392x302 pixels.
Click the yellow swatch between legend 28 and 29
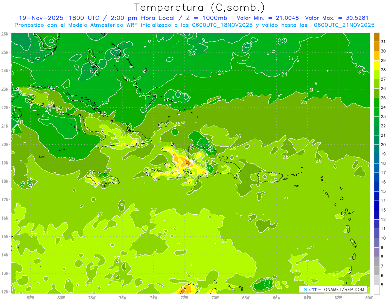pyautogui.click(x=377, y=65)
